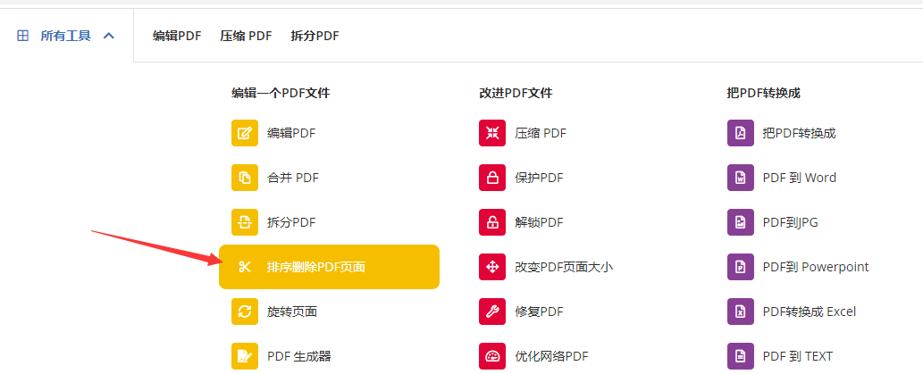
Task: Click the 拆分PDF split icon
Action: point(245,222)
